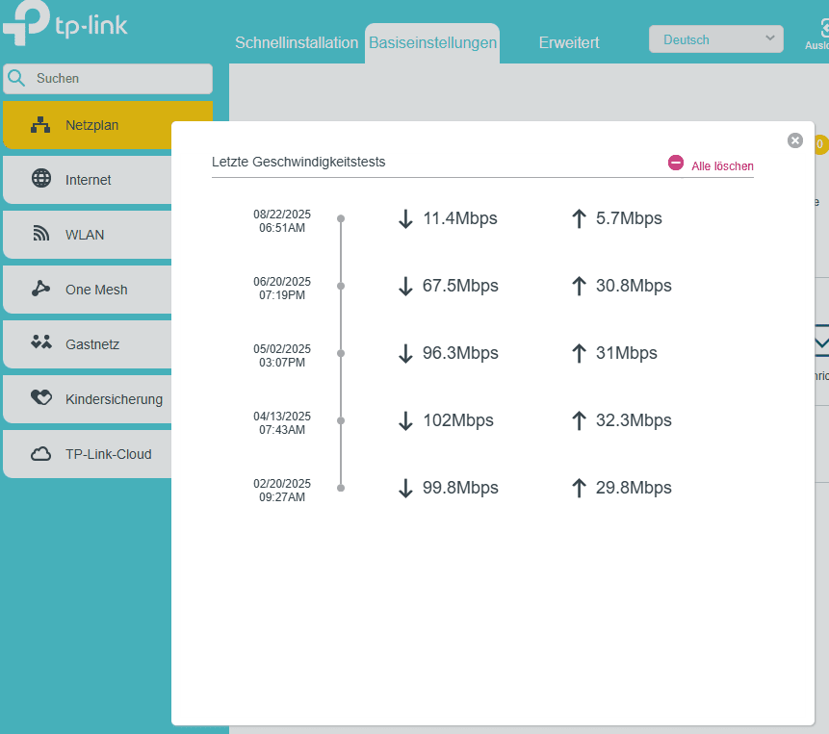Switch to the Erweitert tab
The image size is (829, 734).
[x=569, y=43]
